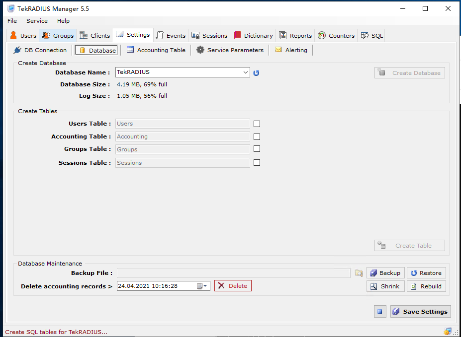The height and width of the screenshot is (337, 461).
Task: Open the Help menu
Action: click(x=63, y=21)
